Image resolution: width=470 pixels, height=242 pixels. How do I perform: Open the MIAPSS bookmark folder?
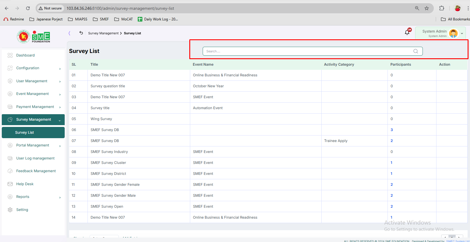(78, 19)
